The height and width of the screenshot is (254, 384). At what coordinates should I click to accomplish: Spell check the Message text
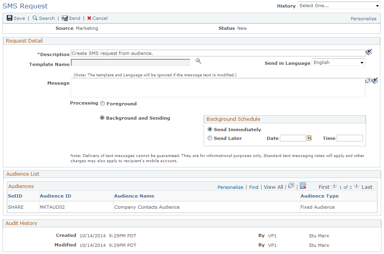point(374,81)
